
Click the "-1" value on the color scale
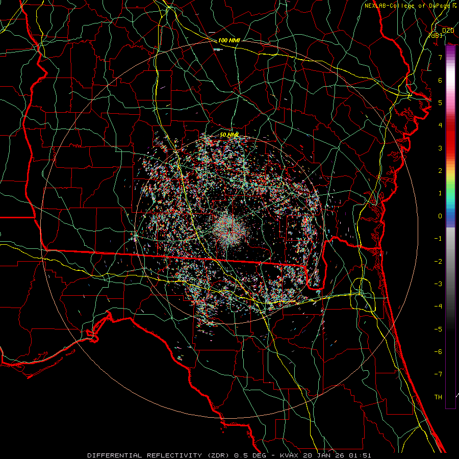(x=438, y=239)
